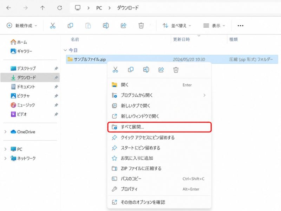The image size is (281, 211).
Task: Open the 新規作成 dropdown
Action: pyautogui.click(x=22, y=26)
